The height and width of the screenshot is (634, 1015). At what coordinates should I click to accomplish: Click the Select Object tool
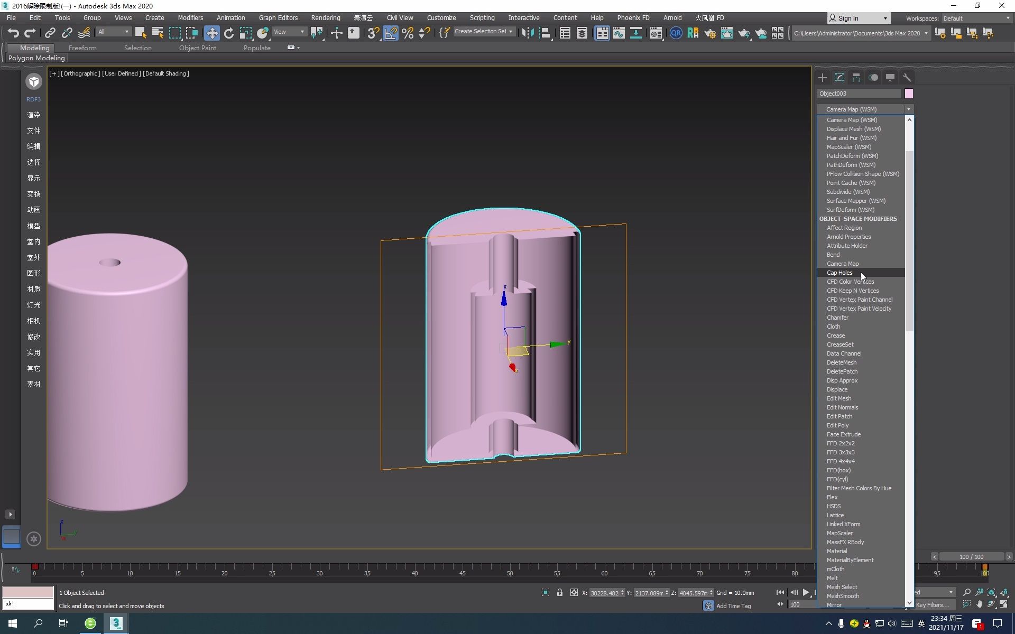(x=140, y=33)
